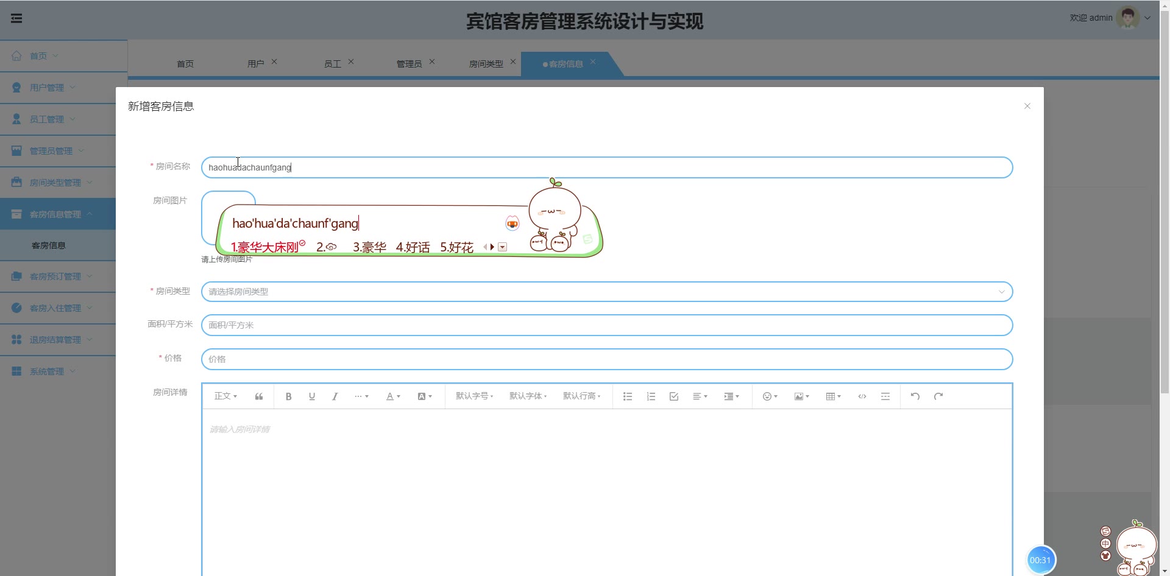Toggle underline formatting in the editor
The width and height of the screenshot is (1170, 576).
[x=312, y=396]
